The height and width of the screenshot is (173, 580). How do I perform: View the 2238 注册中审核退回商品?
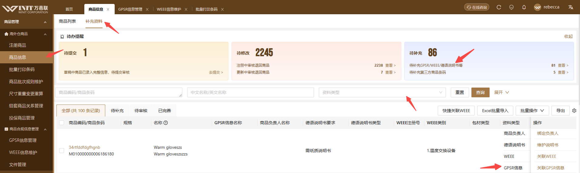coord(390,65)
